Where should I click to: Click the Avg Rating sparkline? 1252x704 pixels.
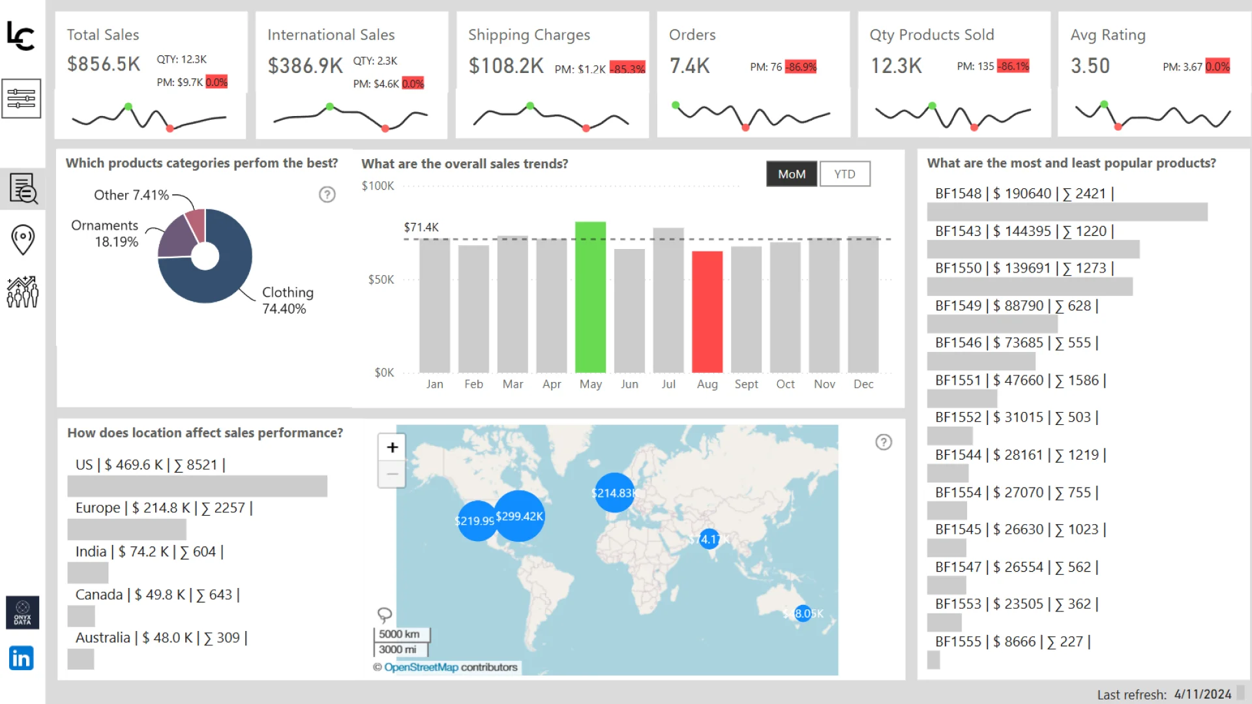[x=1153, y=116]
